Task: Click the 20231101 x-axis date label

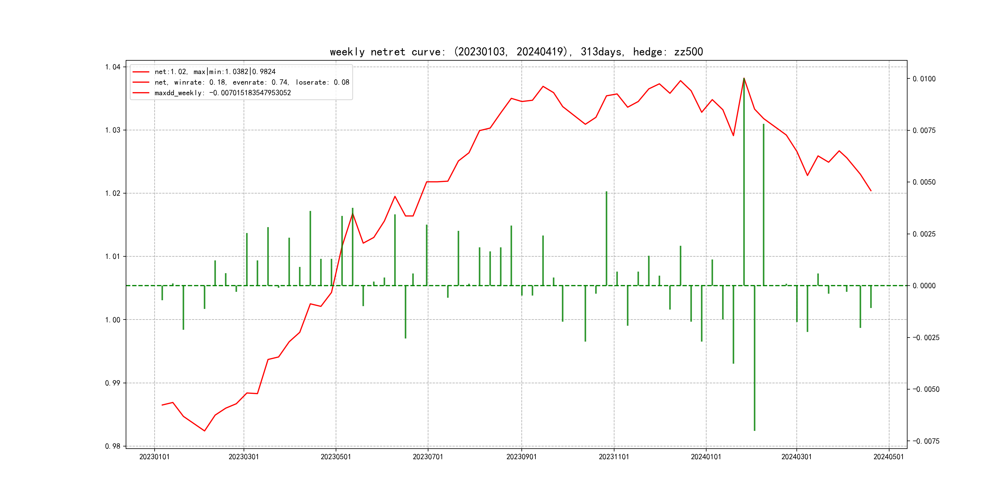Action: 614,457
